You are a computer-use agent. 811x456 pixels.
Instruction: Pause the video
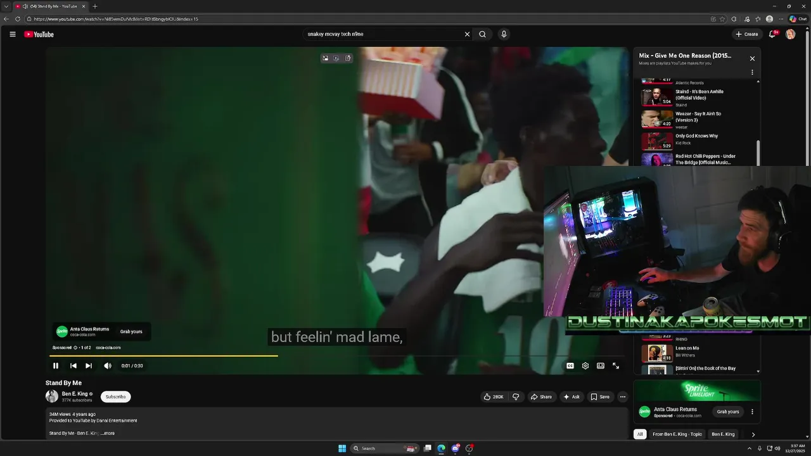(56, 365)
